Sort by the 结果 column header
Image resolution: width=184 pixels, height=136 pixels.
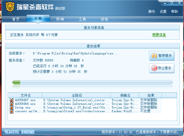(150, 95)
